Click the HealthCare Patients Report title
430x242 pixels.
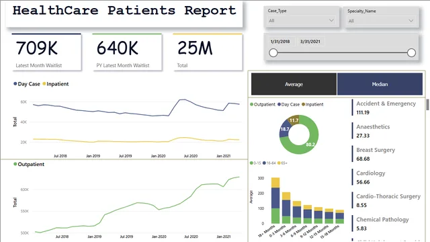tap(124, 11)
